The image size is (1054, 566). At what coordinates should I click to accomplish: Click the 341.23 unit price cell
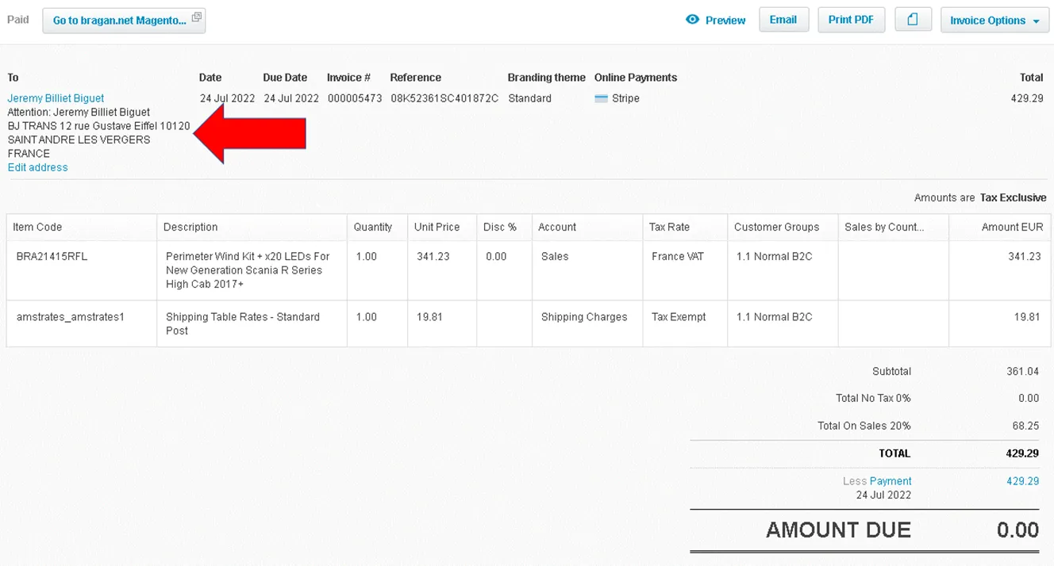tap(442, 270)
